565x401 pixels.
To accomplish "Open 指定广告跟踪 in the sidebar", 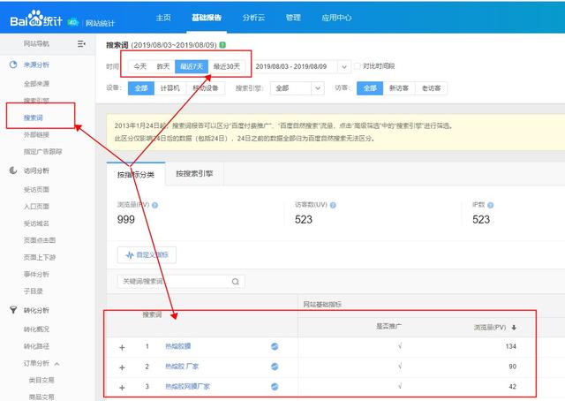I will tap(43, 151).
